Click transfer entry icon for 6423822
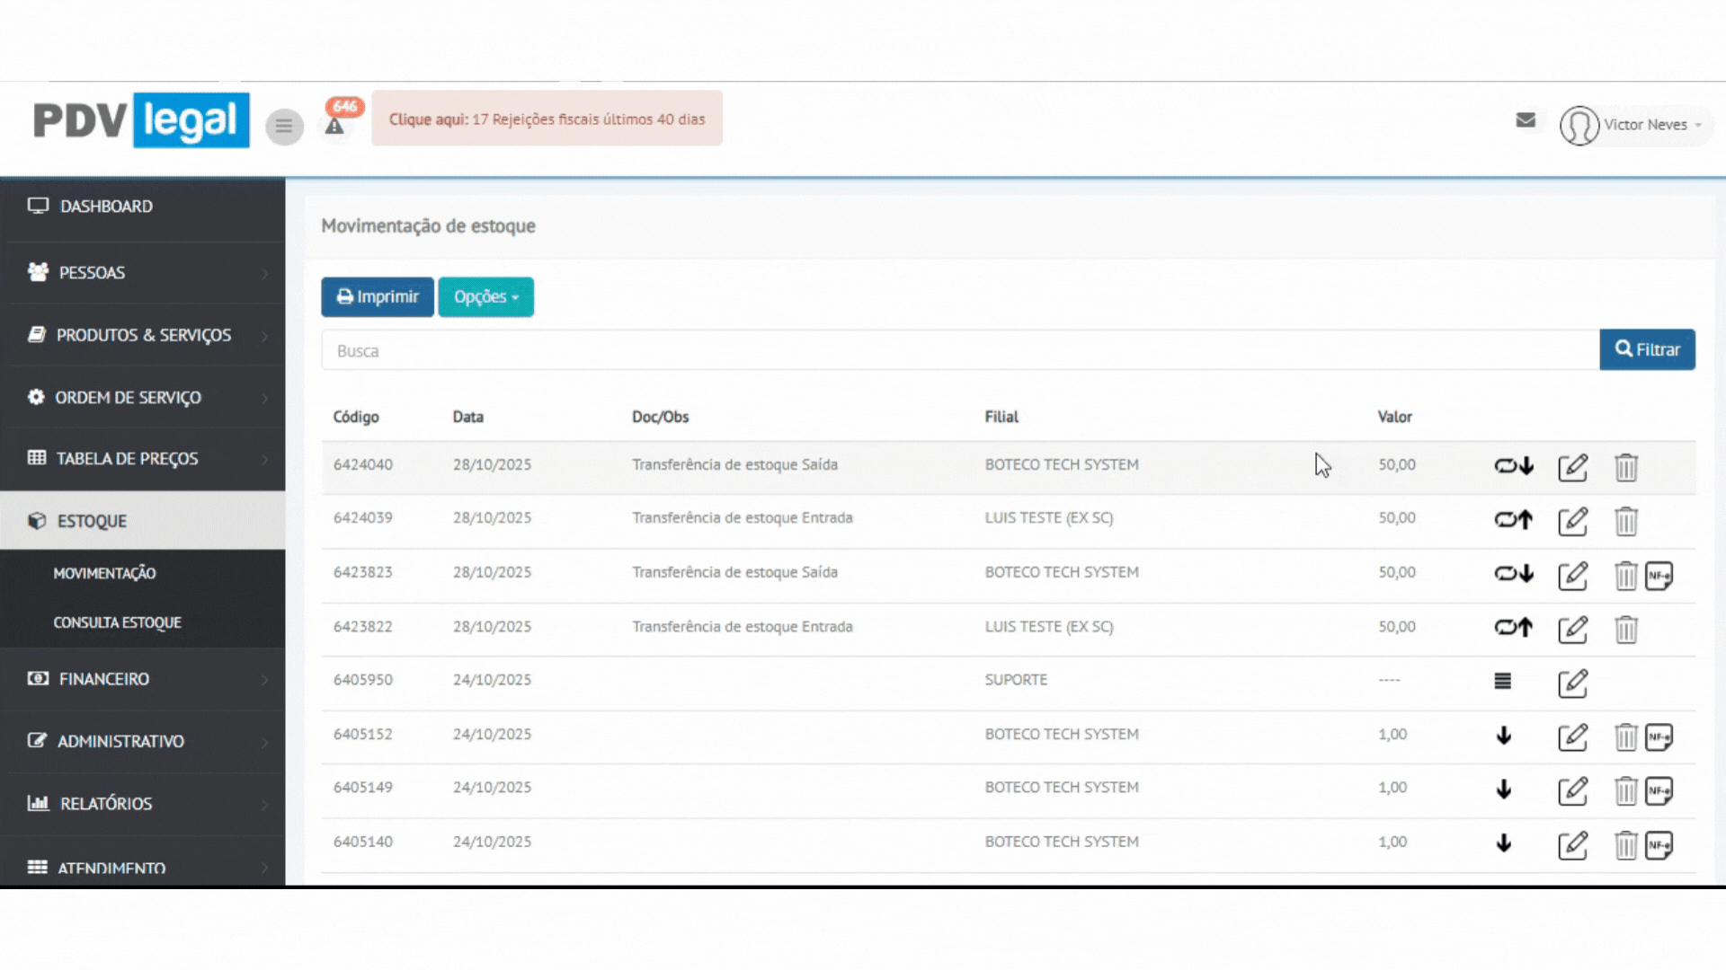This screenshot has width=1726, height=970. [1513, 628]
